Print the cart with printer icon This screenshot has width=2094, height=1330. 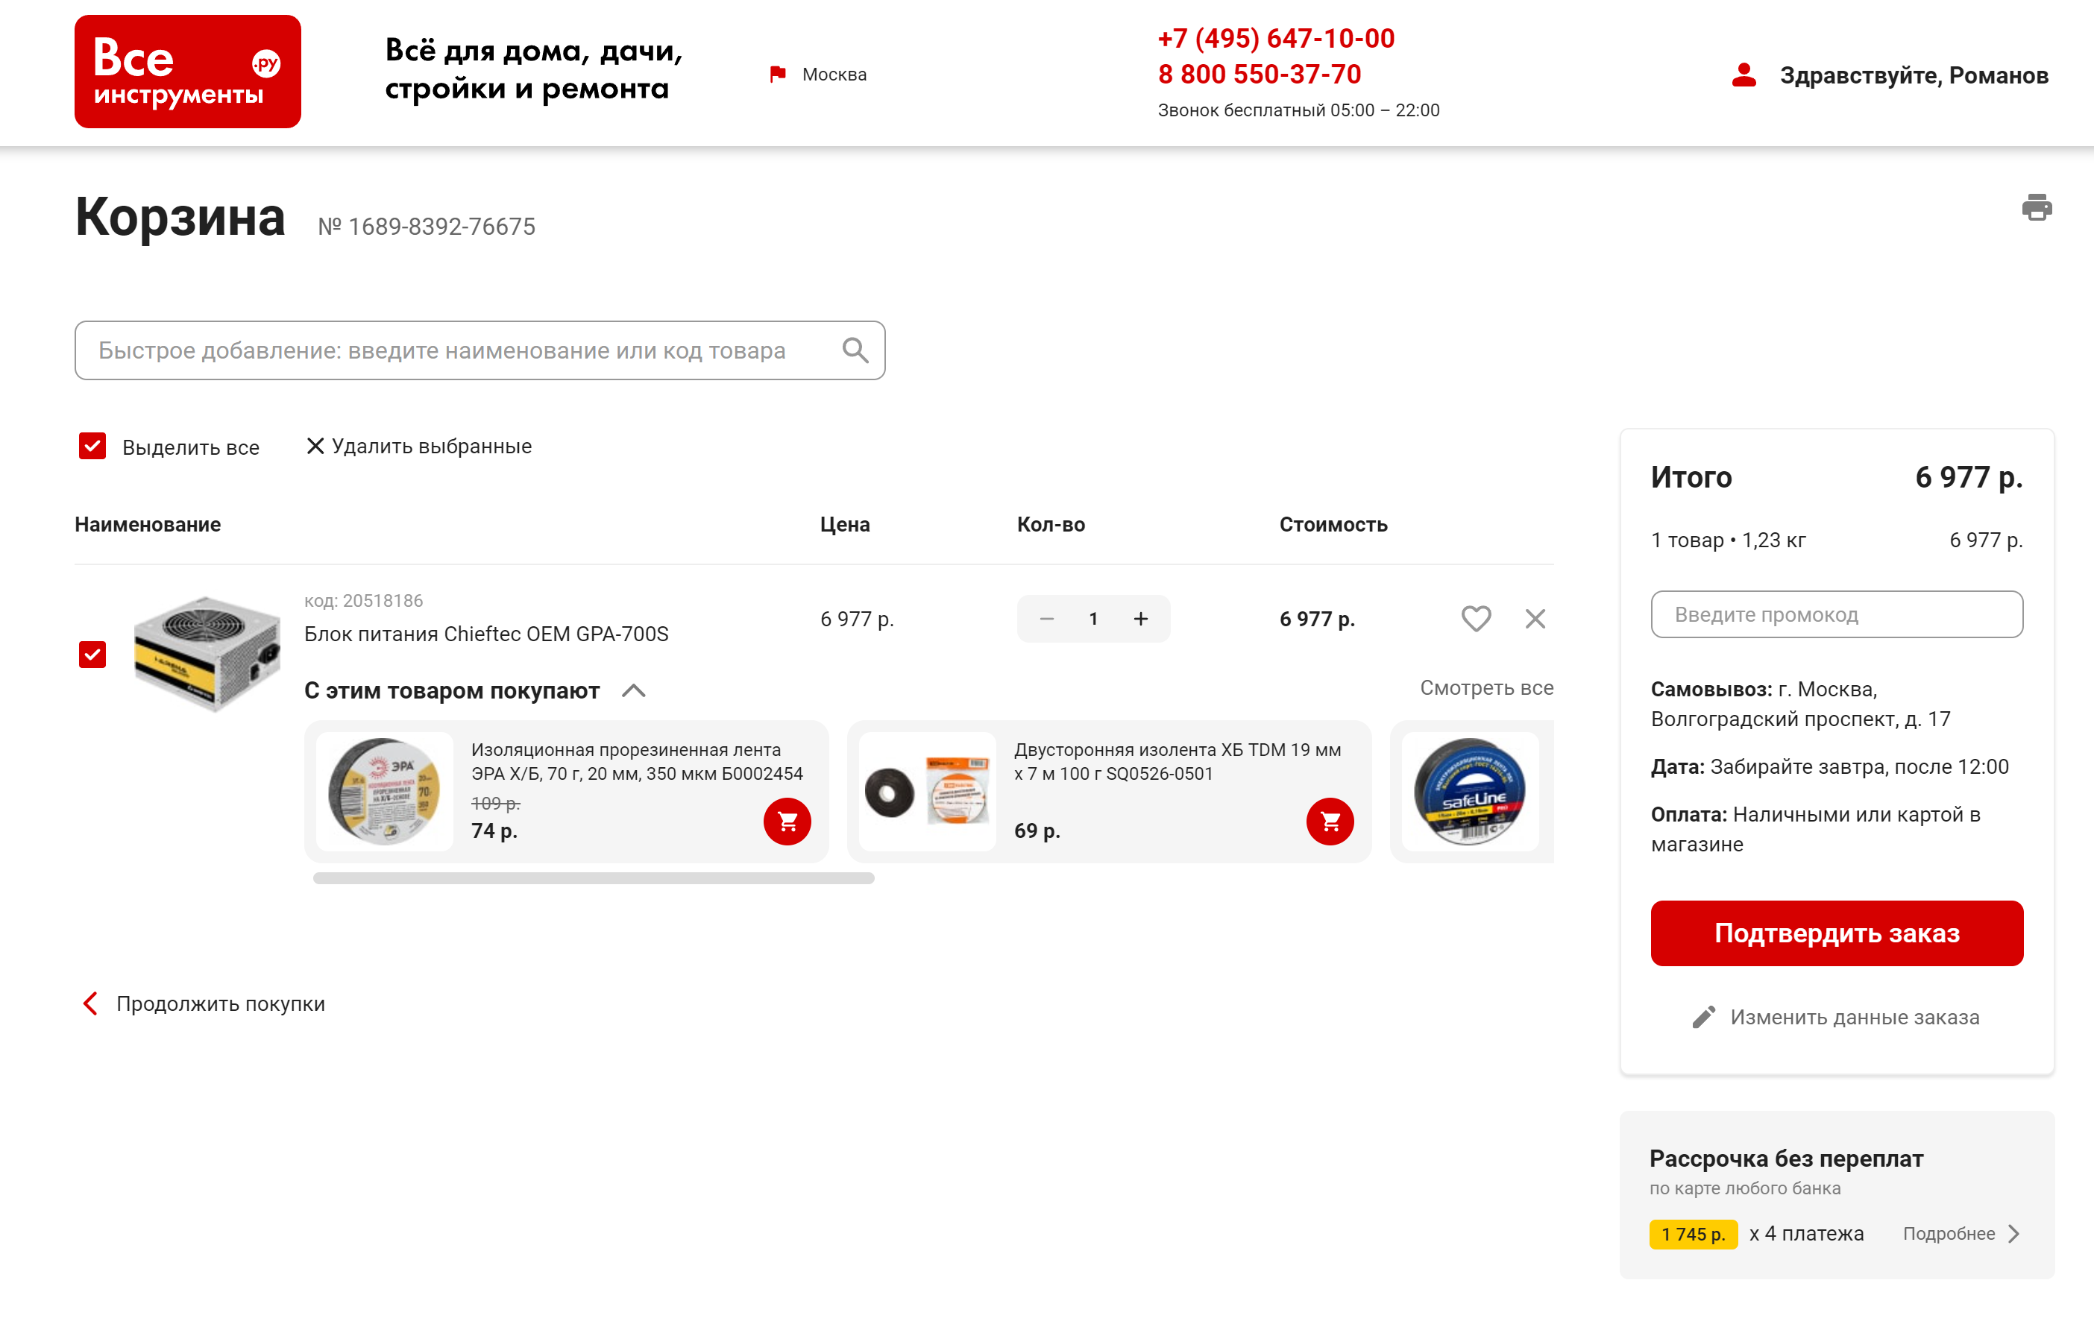(x=2037, y=208)
